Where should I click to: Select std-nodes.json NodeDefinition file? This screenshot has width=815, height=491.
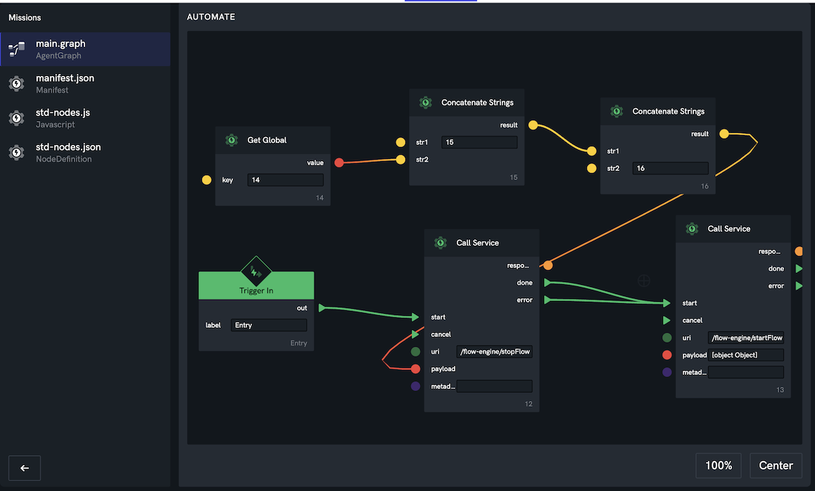point(85,153)
